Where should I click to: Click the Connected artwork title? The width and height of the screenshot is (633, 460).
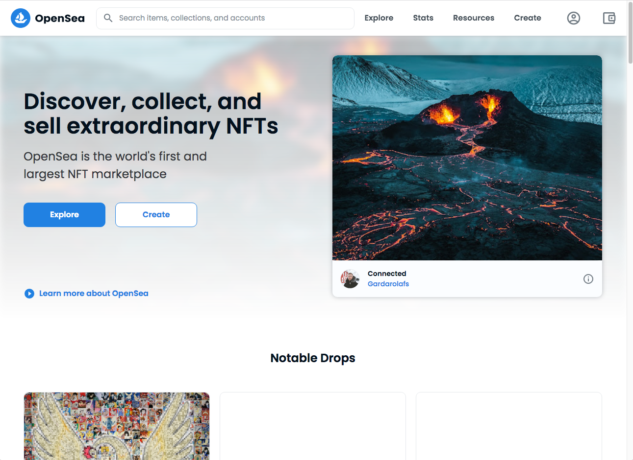click(x=387, y=274)
